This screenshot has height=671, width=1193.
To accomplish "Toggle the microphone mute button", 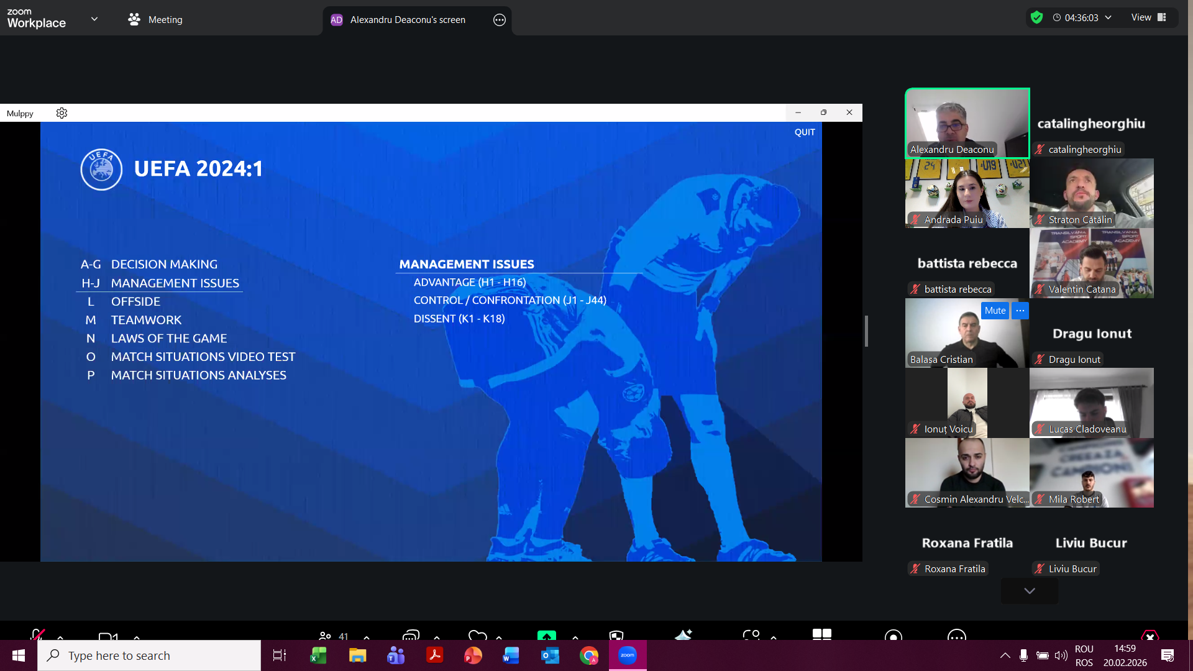I will coord(37,635).
